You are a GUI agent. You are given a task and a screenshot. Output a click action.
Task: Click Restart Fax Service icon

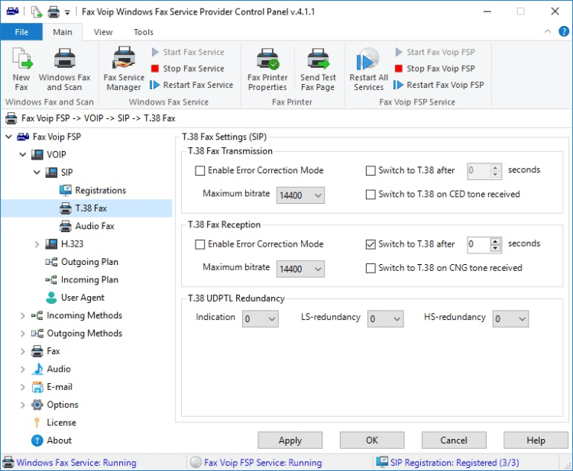[x=154, y=85]
